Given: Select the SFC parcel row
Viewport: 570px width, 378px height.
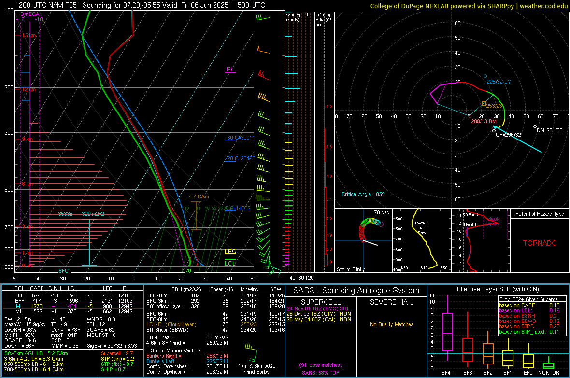Looking at the screenshot, I should click(x=73, y=295).
